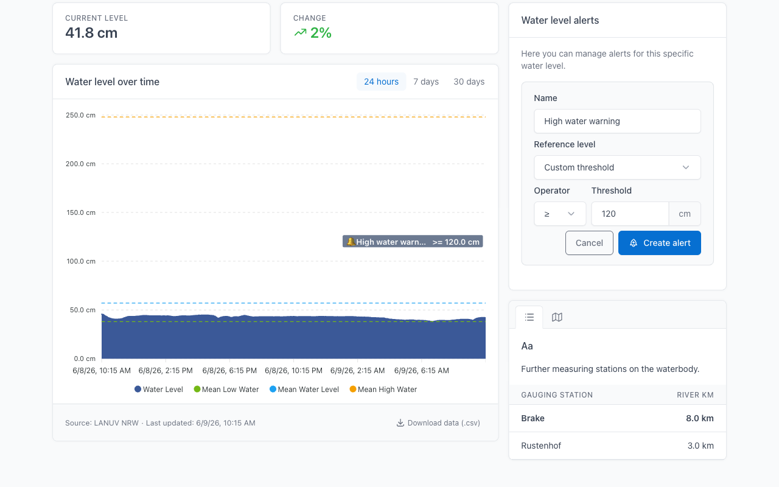Click the green trending-up change icon

pos(300,33)
